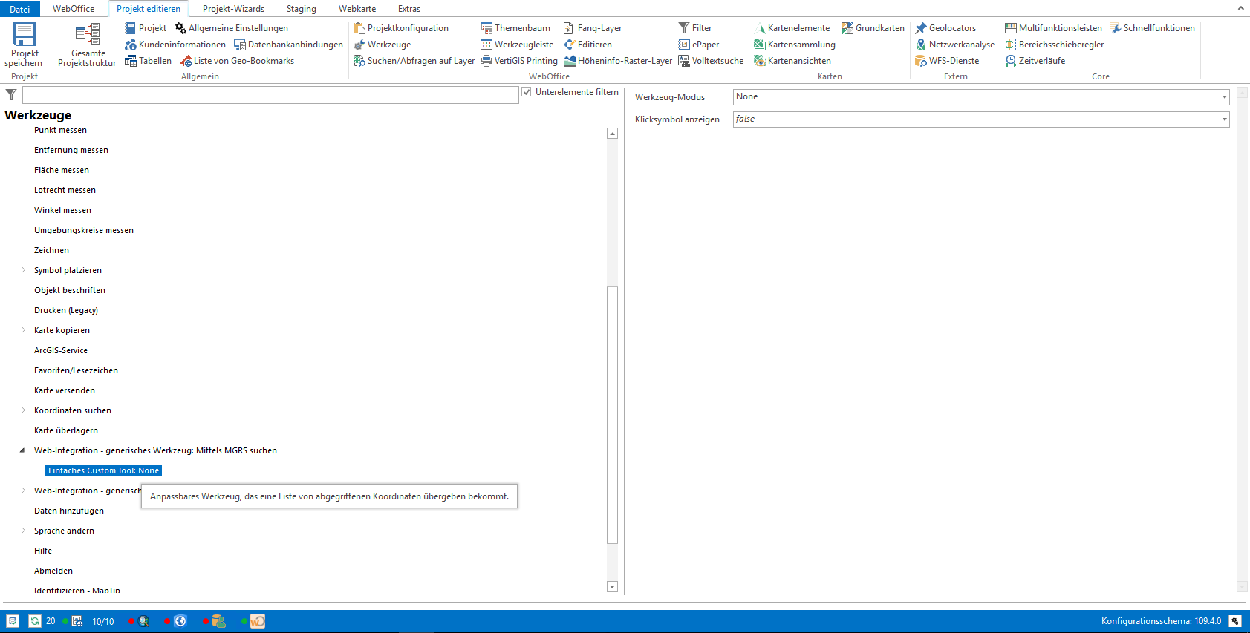Open Grundkarten
The image size is (1250, 633).
[873, 28]
